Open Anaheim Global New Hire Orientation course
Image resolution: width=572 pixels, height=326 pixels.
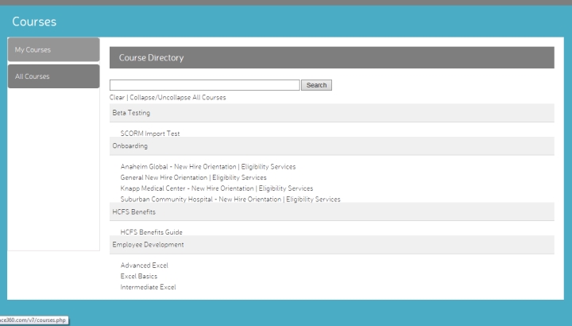[207, 167]
